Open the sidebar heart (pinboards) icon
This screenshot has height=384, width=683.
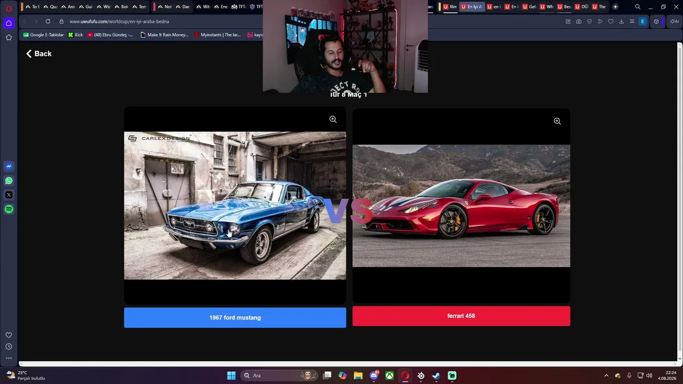pyautogui.click(x=9, y=335)
